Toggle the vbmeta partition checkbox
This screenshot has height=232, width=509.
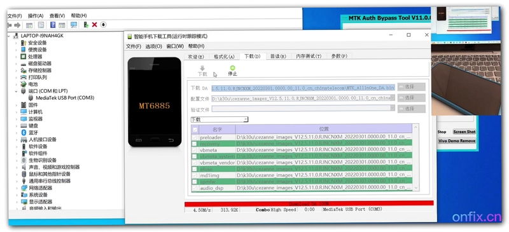click(x=195, y=150)
